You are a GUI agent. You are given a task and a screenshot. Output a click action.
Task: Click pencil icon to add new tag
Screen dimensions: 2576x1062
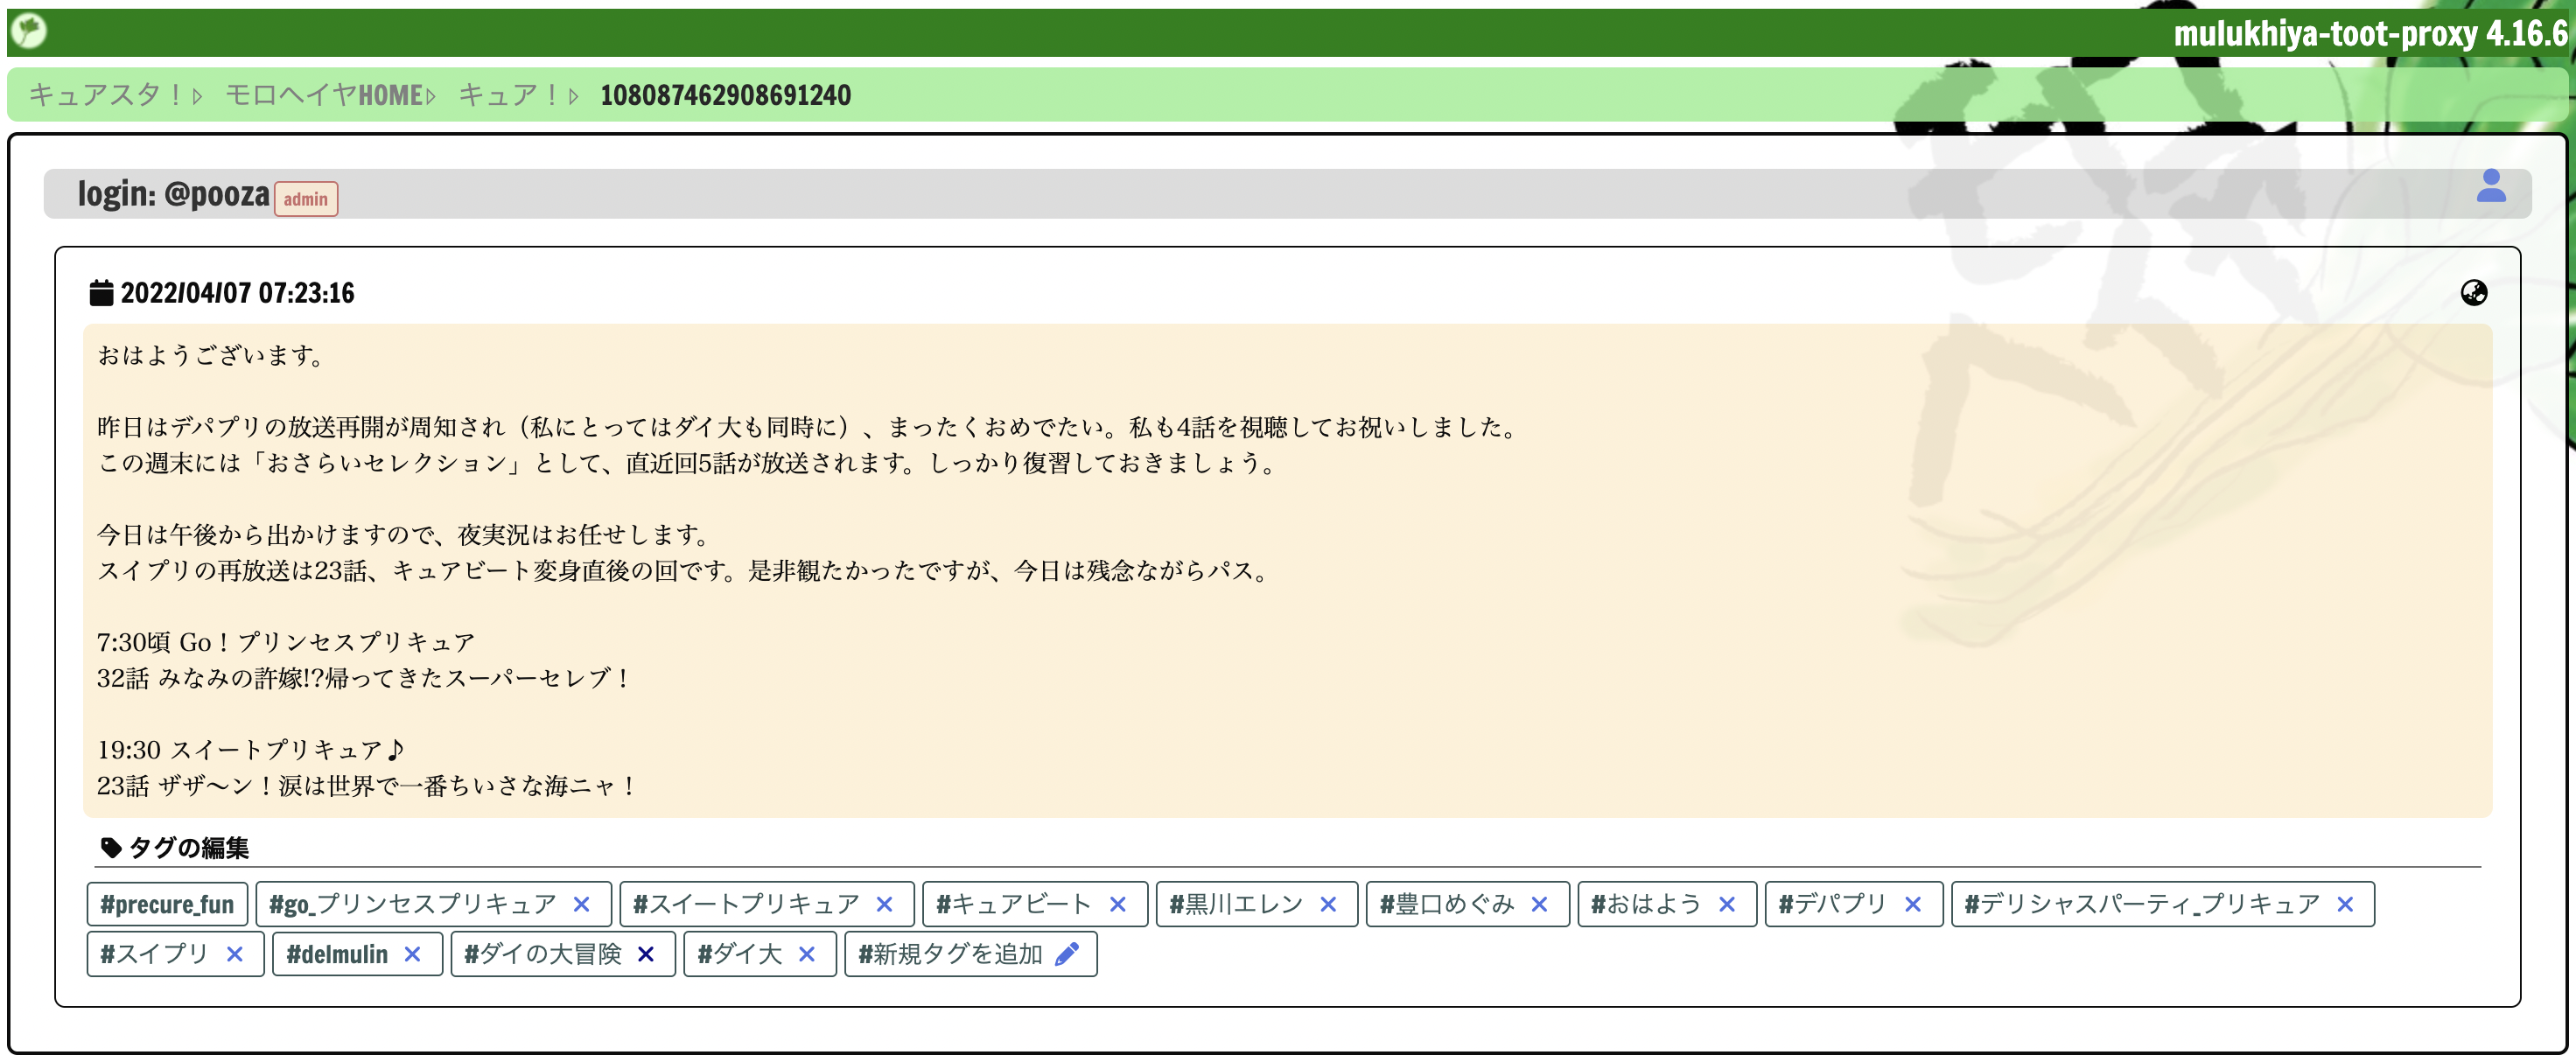click(1067, 955)
